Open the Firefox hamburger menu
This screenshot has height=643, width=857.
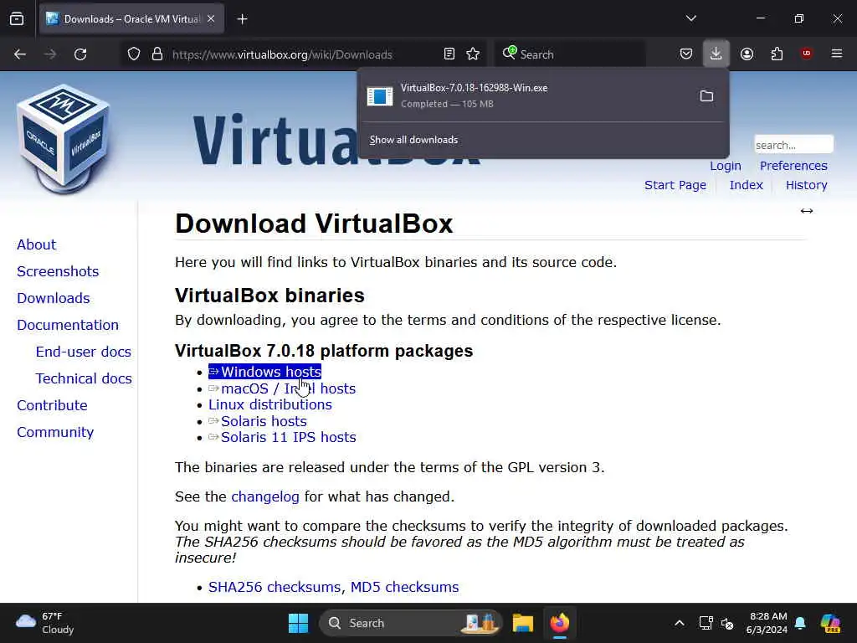836,54
